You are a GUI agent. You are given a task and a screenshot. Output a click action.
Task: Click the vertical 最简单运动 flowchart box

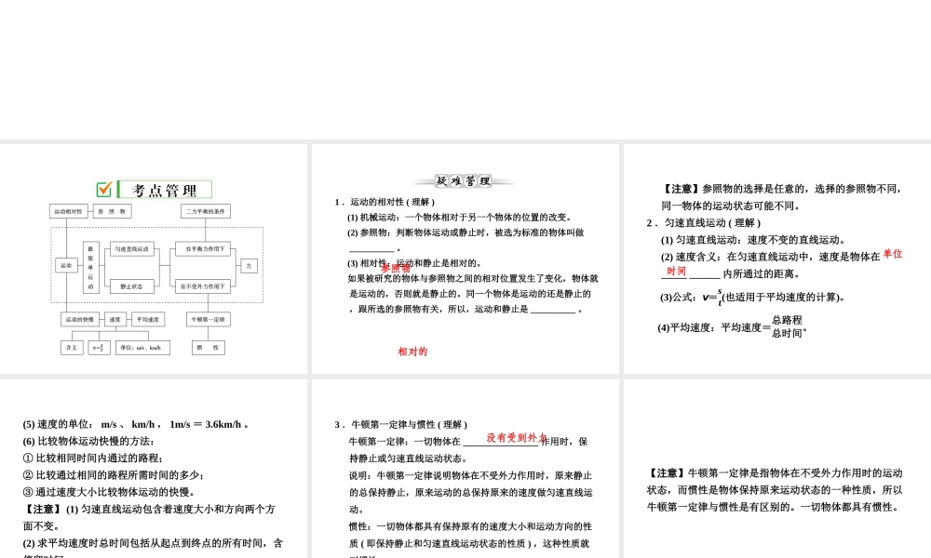click(x=91, y=268)
